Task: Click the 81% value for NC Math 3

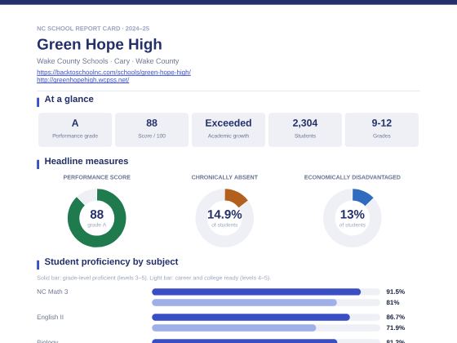Action: (393, 302)
